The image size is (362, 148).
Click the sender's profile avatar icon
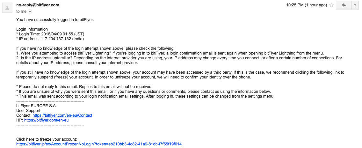pyautogui.click(x=8, y=8)
